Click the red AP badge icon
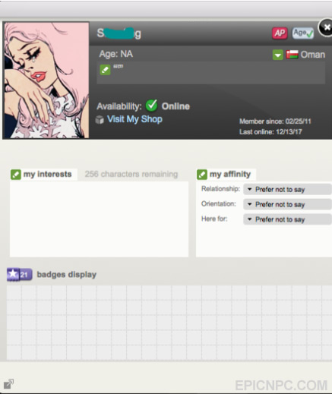This screenshot has width=332, height=394. coord(280,33)
